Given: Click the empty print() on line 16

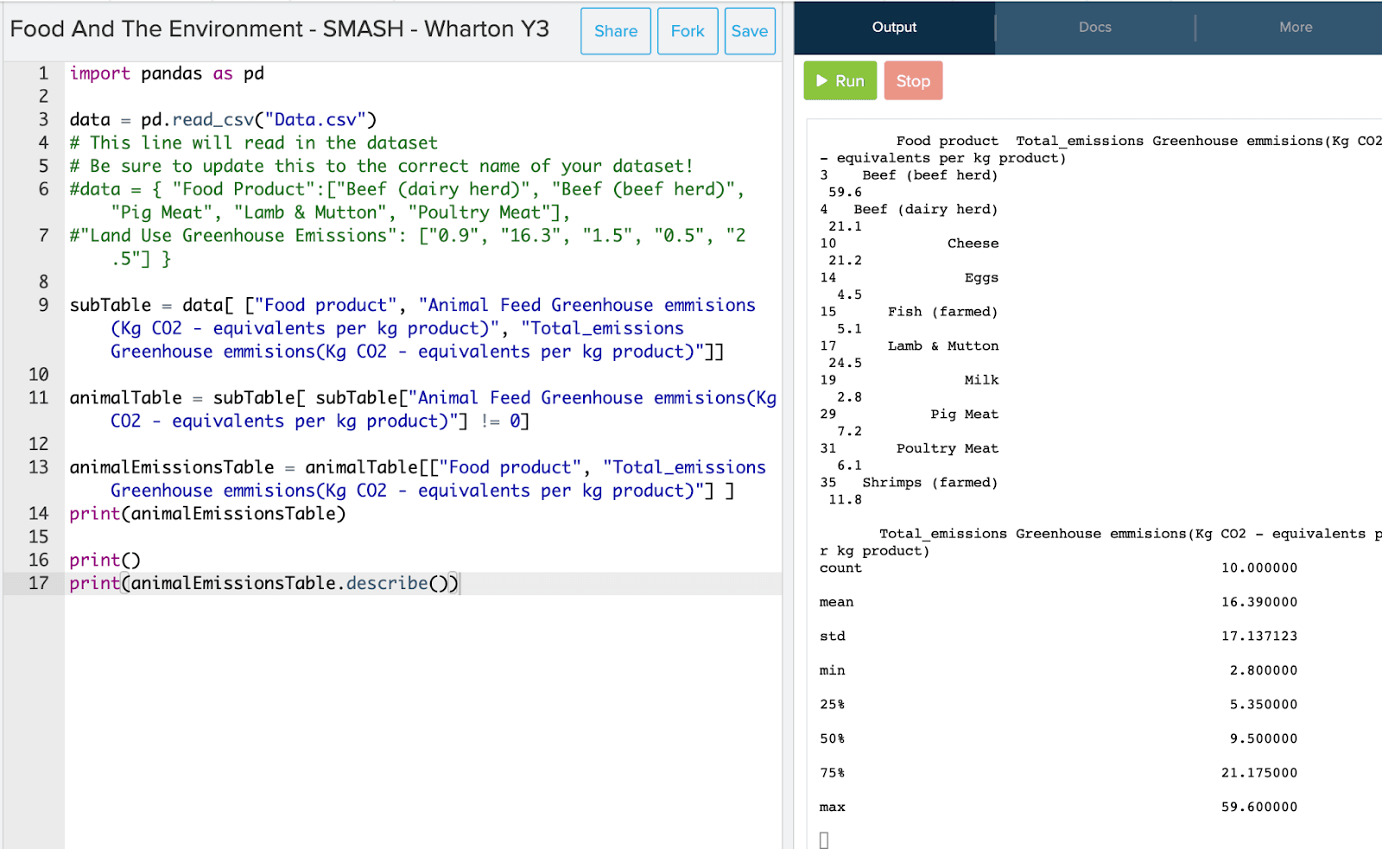Looking at the screenshot, I should click(105, 561).
